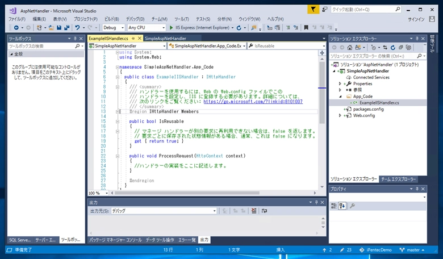443x259 pixels.
Task: Click the uncomment lines toolbar icon
Action: pos(296,28)
